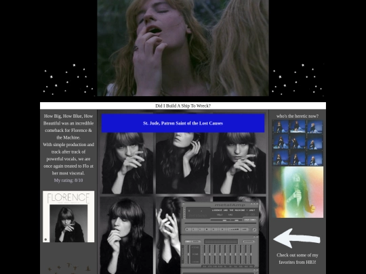Click the 60 Hz equalizer band slider
Image resolution: width=366 pixels, height=274 pixels.
coord(205,254)
